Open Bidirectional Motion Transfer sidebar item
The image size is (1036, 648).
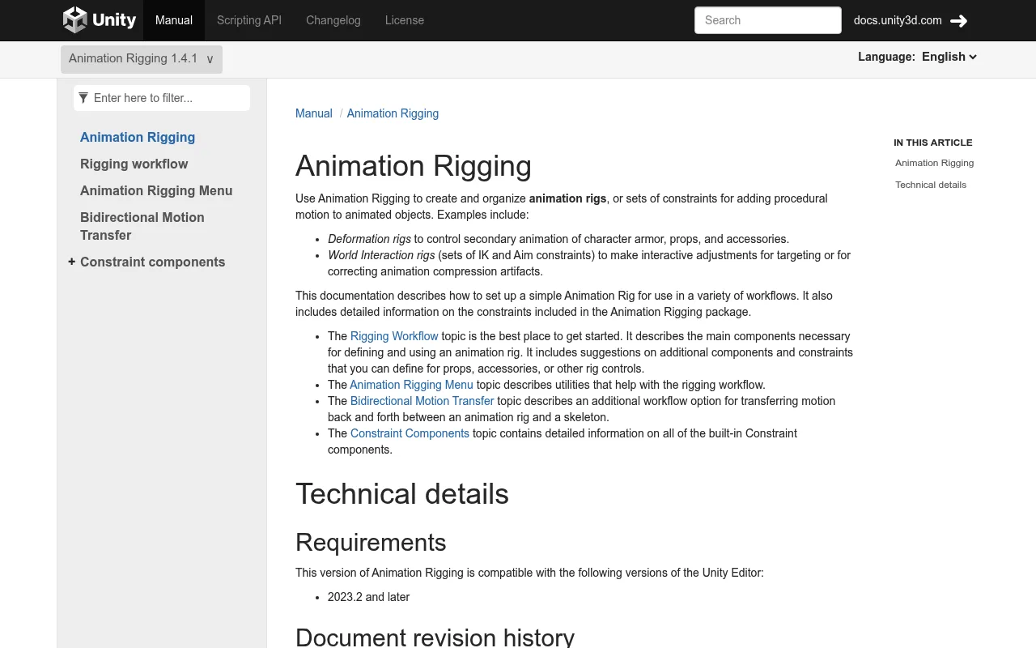click(142, 227)
